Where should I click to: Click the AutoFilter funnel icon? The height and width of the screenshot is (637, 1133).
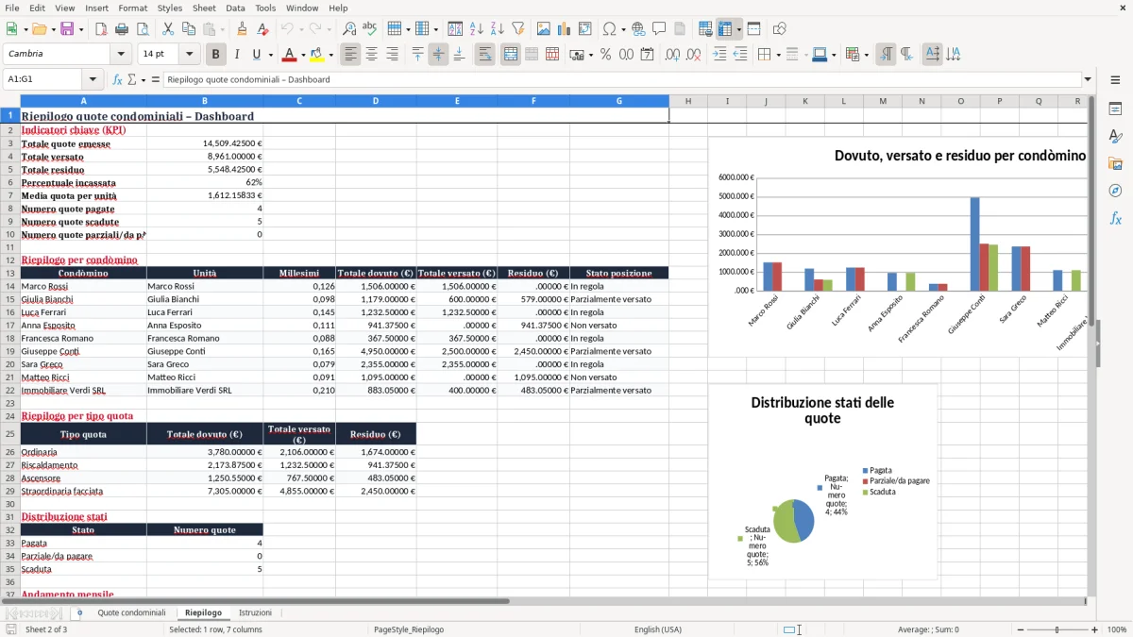518,29
